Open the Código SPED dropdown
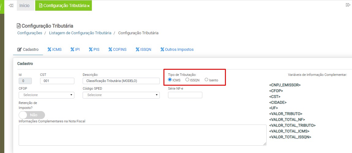 121,95
